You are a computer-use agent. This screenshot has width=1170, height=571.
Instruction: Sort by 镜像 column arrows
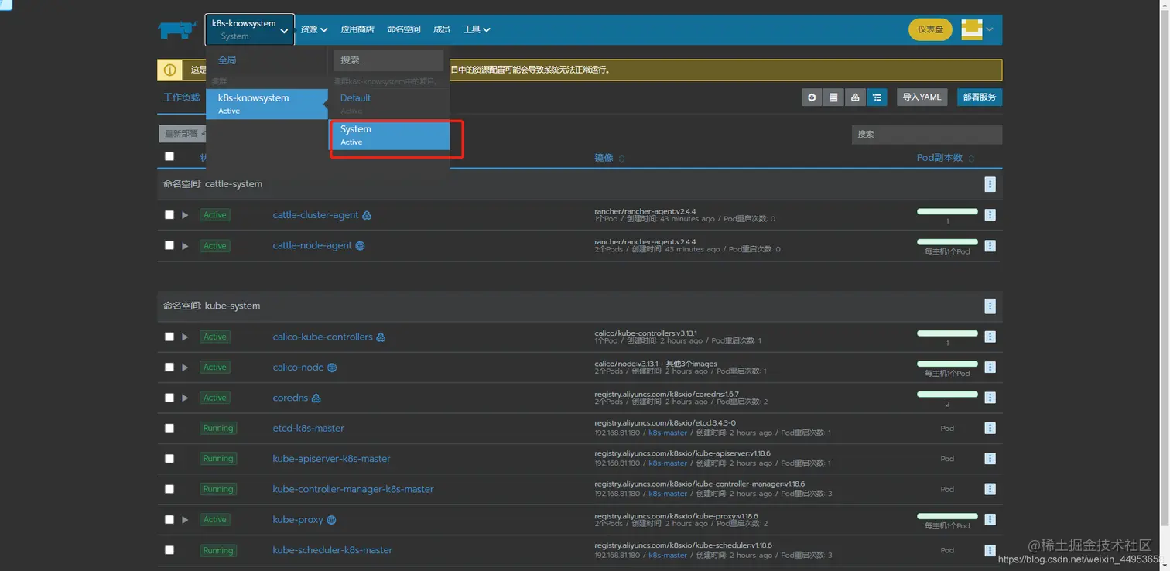tap(621, 158)
